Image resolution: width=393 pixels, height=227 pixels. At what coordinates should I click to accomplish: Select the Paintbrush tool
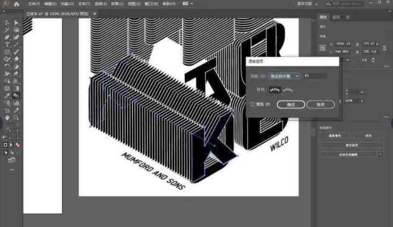(x=16, y=52)
